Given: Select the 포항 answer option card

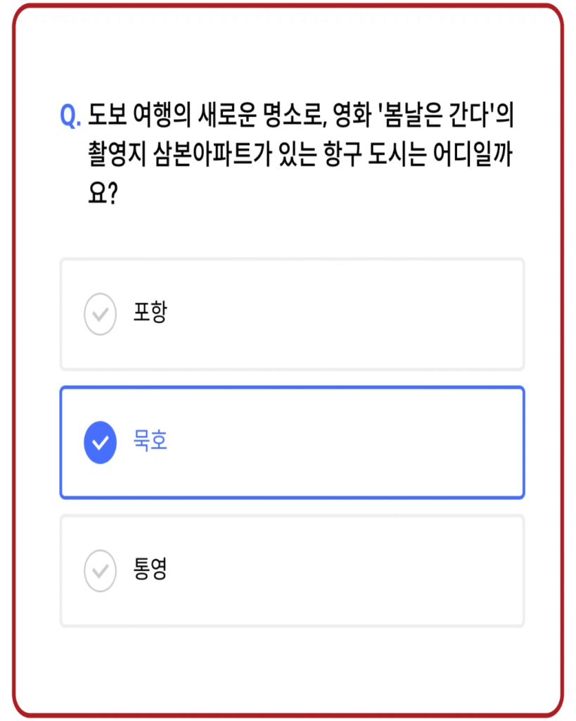Looking at the screenshot, I should tap(292, 314).
